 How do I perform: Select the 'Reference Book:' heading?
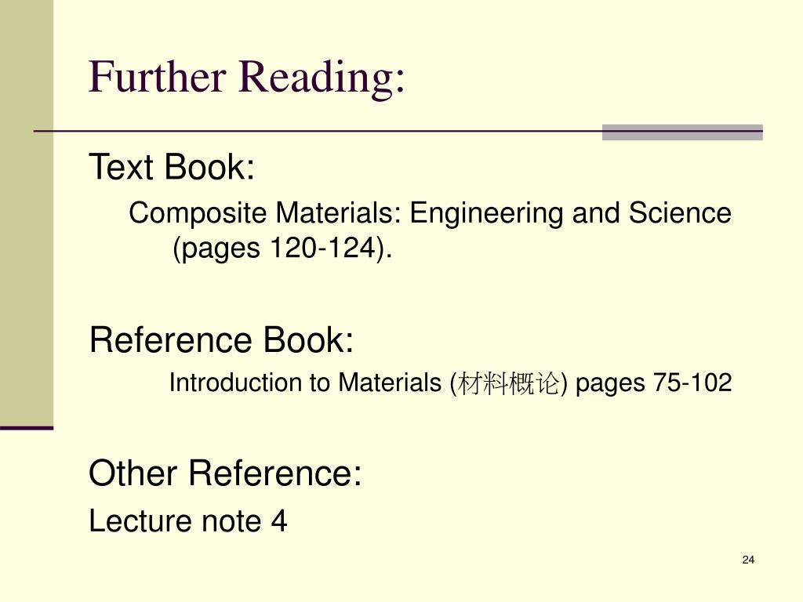pyautogui.click(x=221, y=339)
